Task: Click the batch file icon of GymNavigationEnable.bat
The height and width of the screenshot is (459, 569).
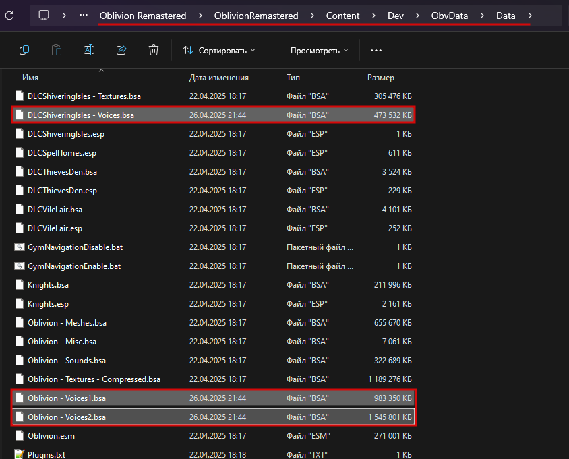Action: (x=20, y=266)
